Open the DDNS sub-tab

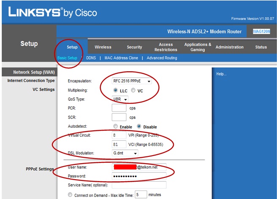point(91,58)
